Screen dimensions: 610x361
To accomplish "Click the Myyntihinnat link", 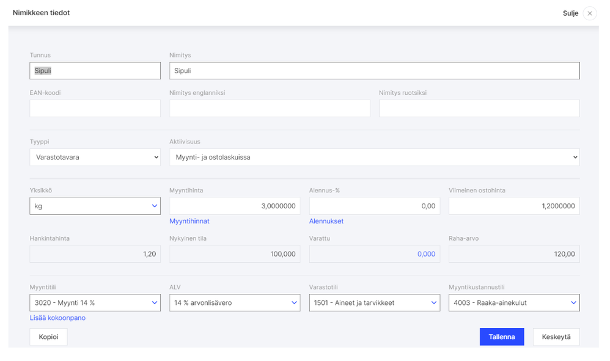I will coord(189,221).
